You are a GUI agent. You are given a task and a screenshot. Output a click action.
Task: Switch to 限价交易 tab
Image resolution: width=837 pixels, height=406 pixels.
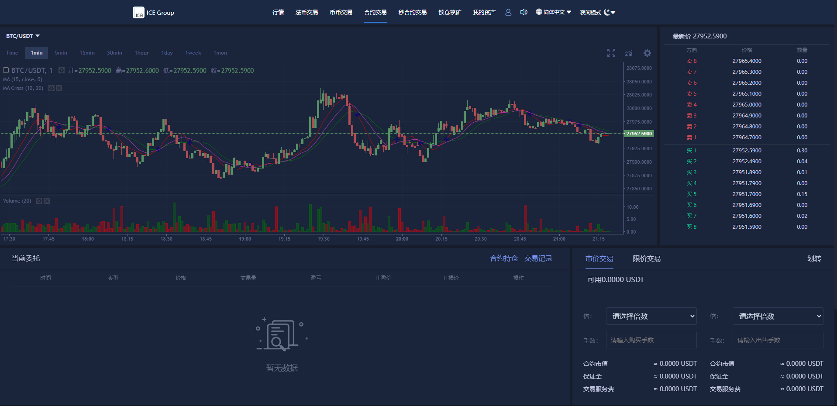tap(646, 259)
